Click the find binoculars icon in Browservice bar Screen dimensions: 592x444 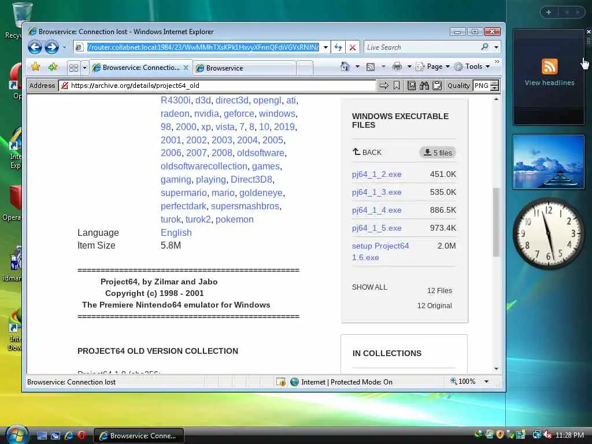424,86
